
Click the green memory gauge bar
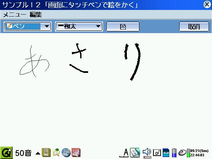point(188,153)
